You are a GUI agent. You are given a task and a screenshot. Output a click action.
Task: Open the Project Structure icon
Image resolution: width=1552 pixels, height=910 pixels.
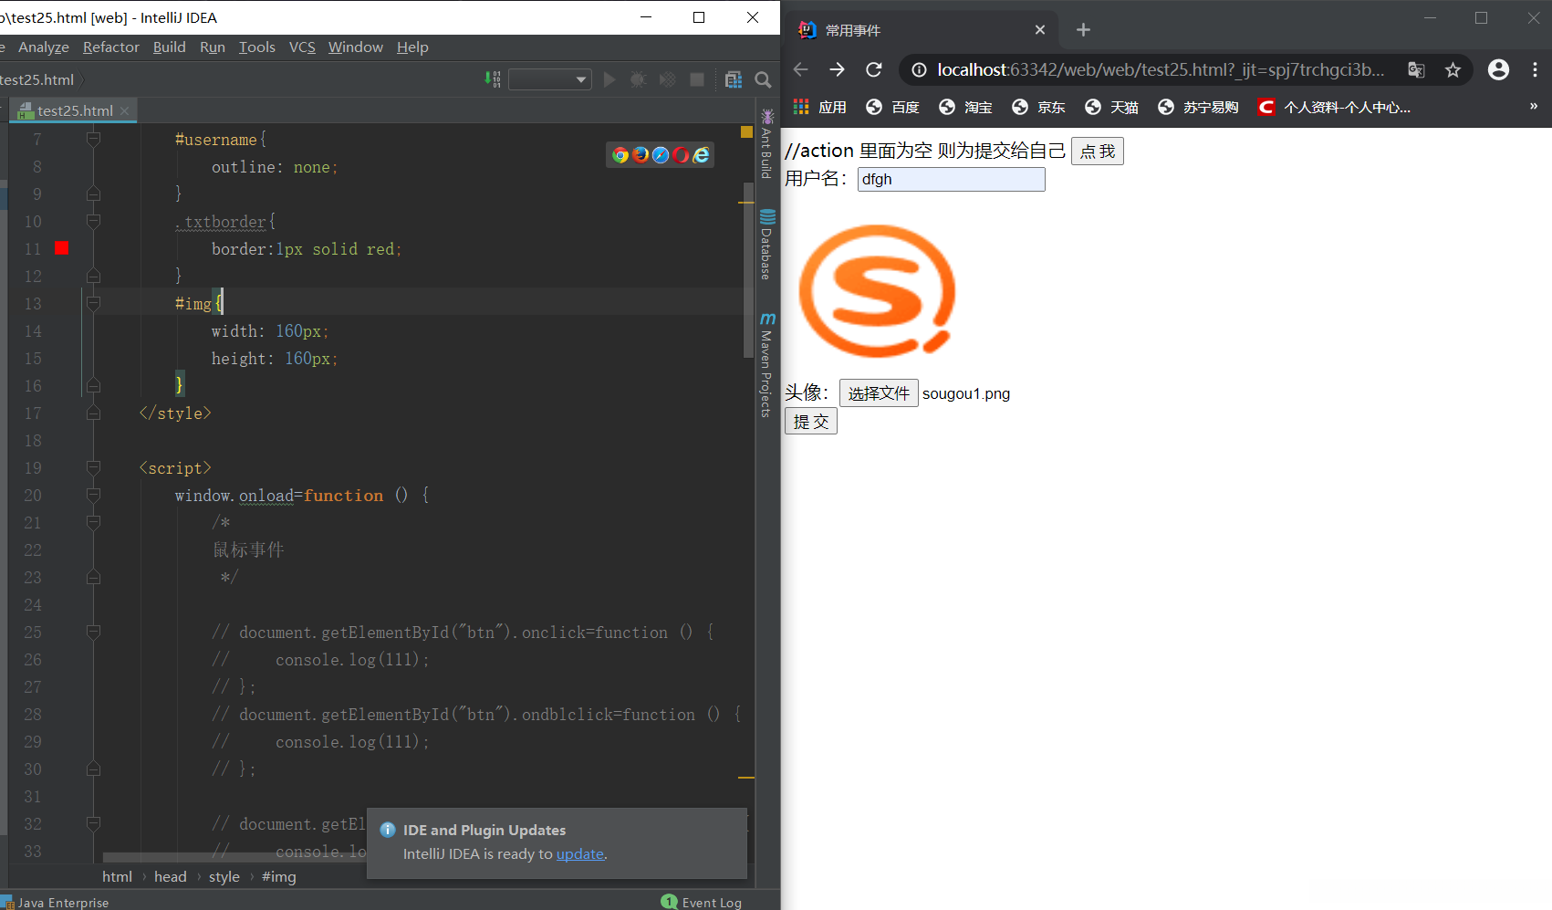(734, 80)
